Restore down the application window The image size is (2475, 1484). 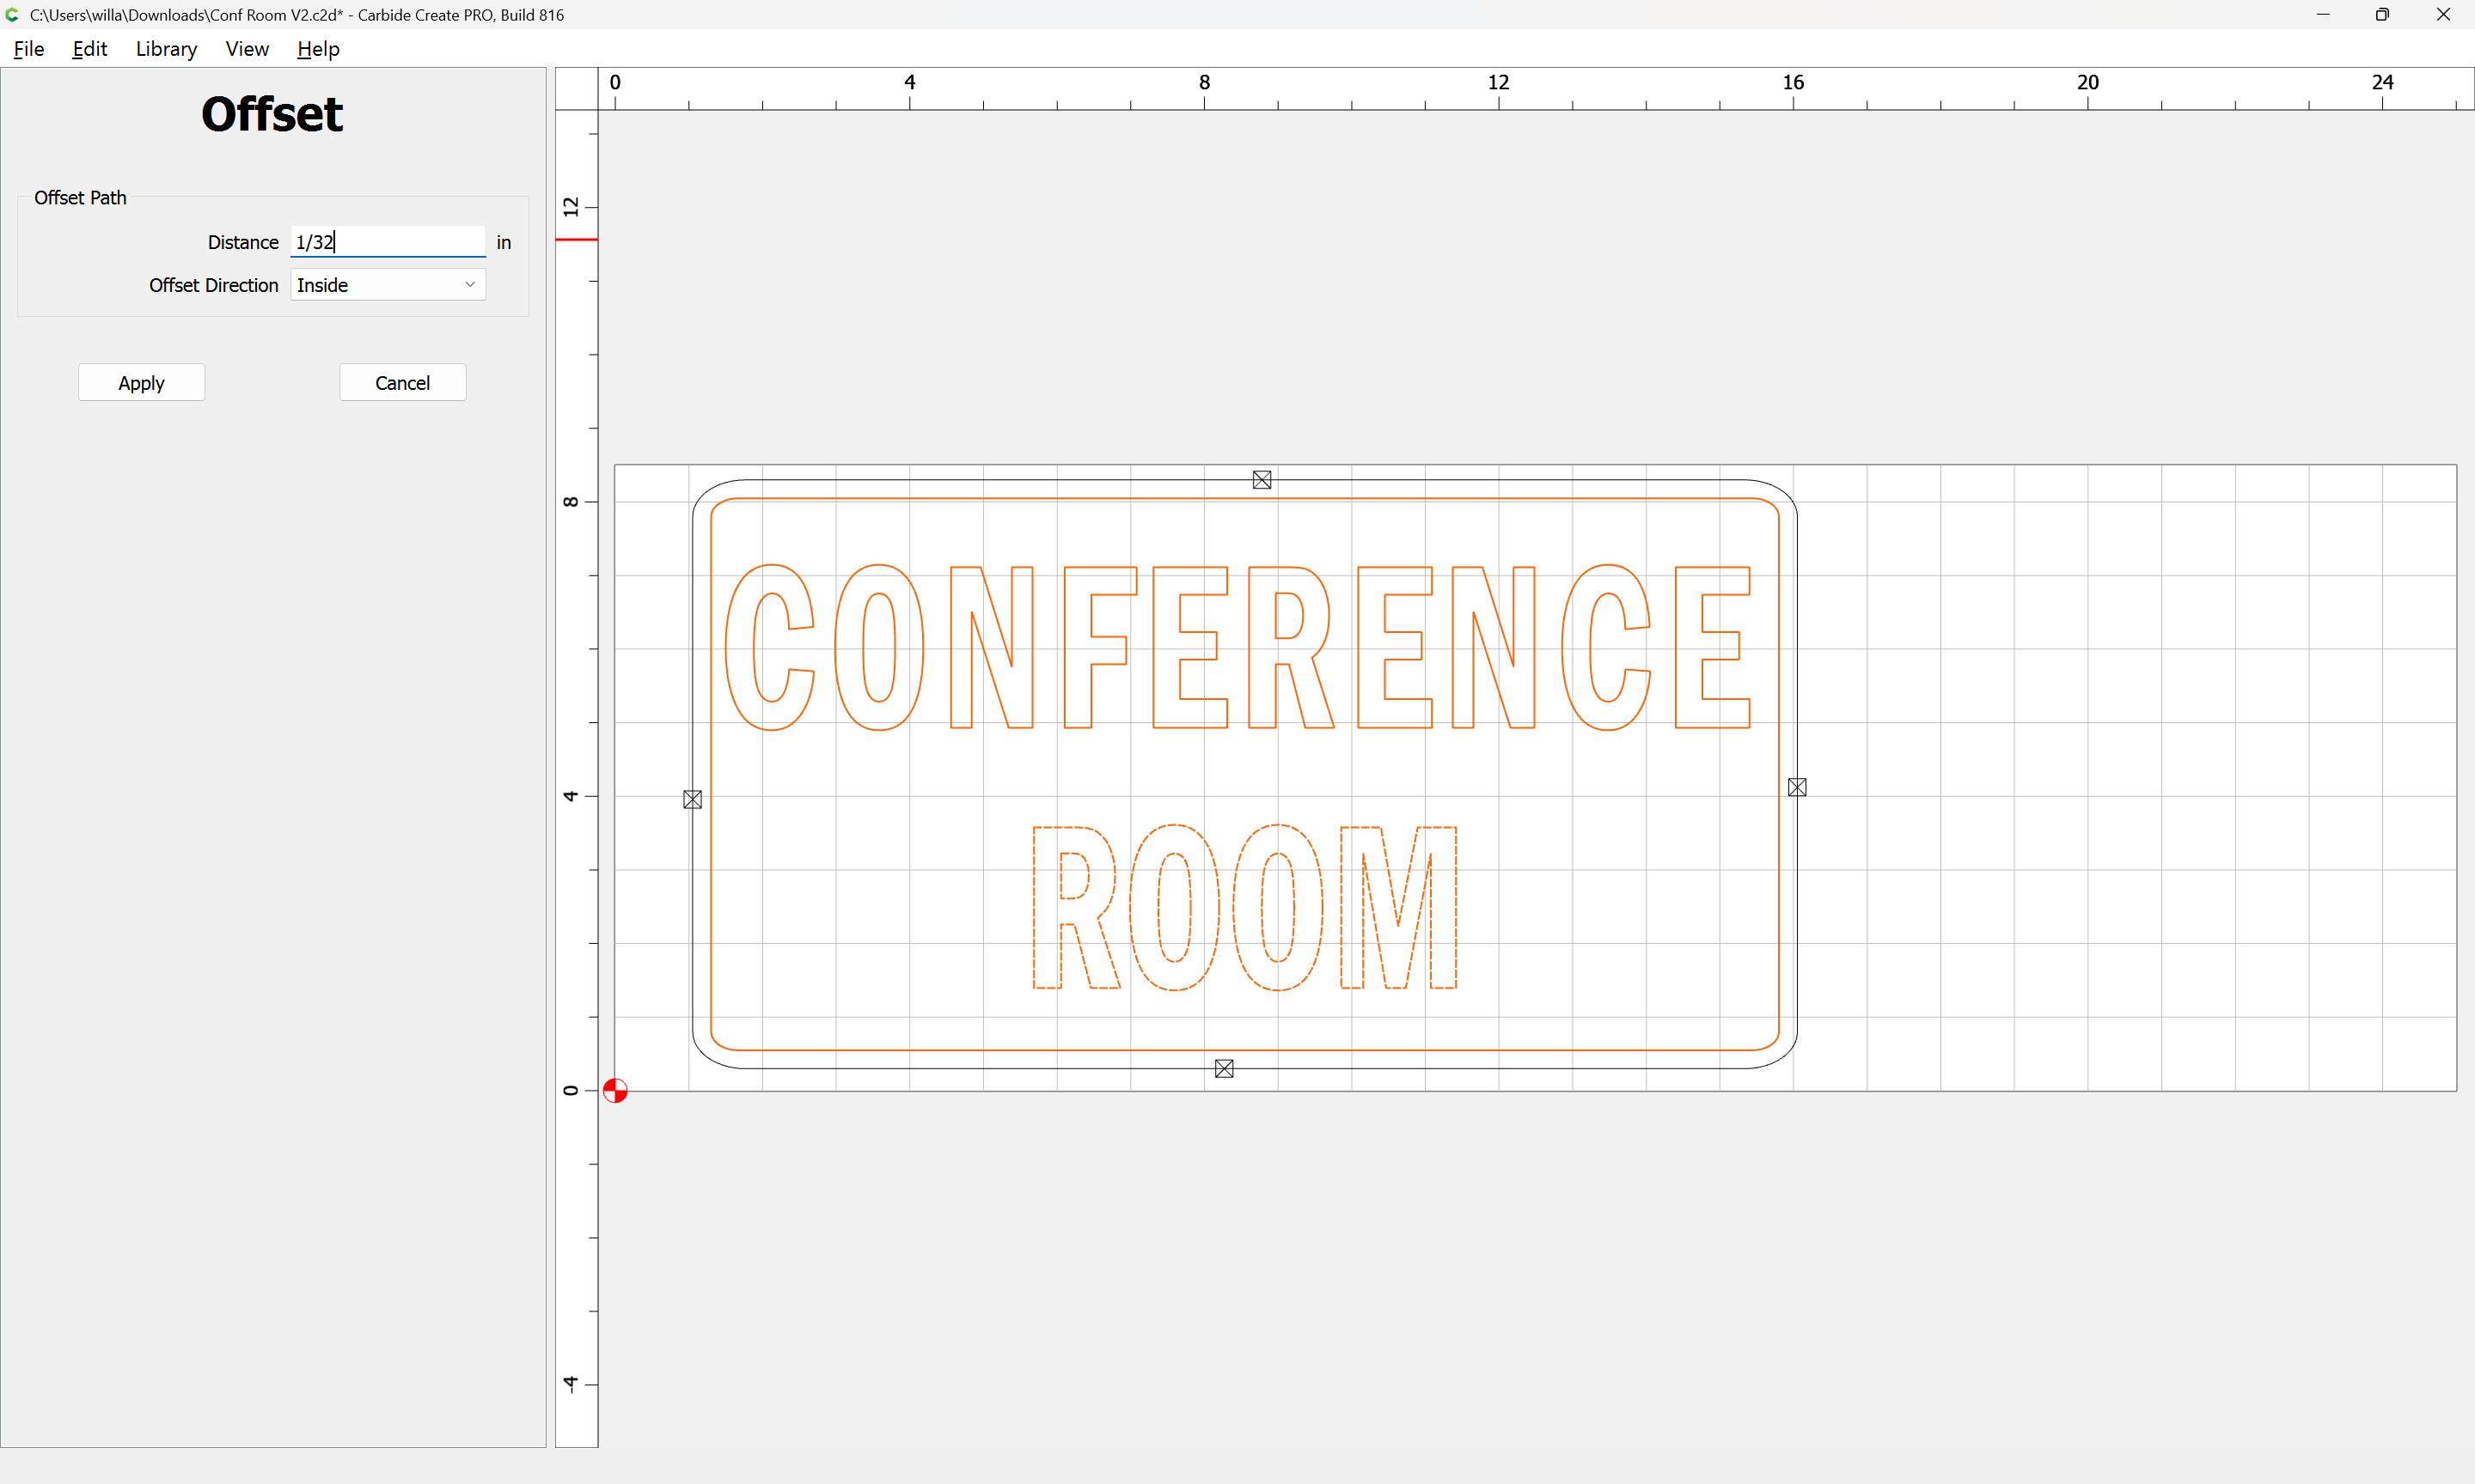coord(2382,14)
